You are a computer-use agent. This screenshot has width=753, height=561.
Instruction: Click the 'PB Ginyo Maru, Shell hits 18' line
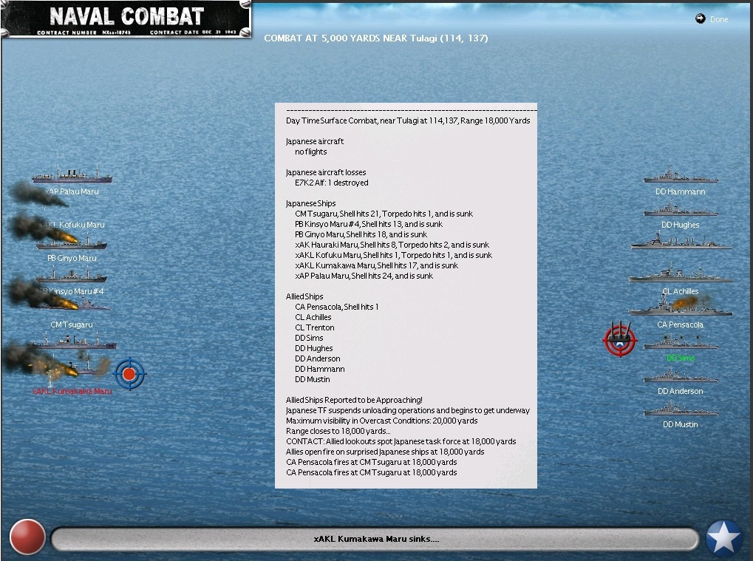(x=361, y=235)
